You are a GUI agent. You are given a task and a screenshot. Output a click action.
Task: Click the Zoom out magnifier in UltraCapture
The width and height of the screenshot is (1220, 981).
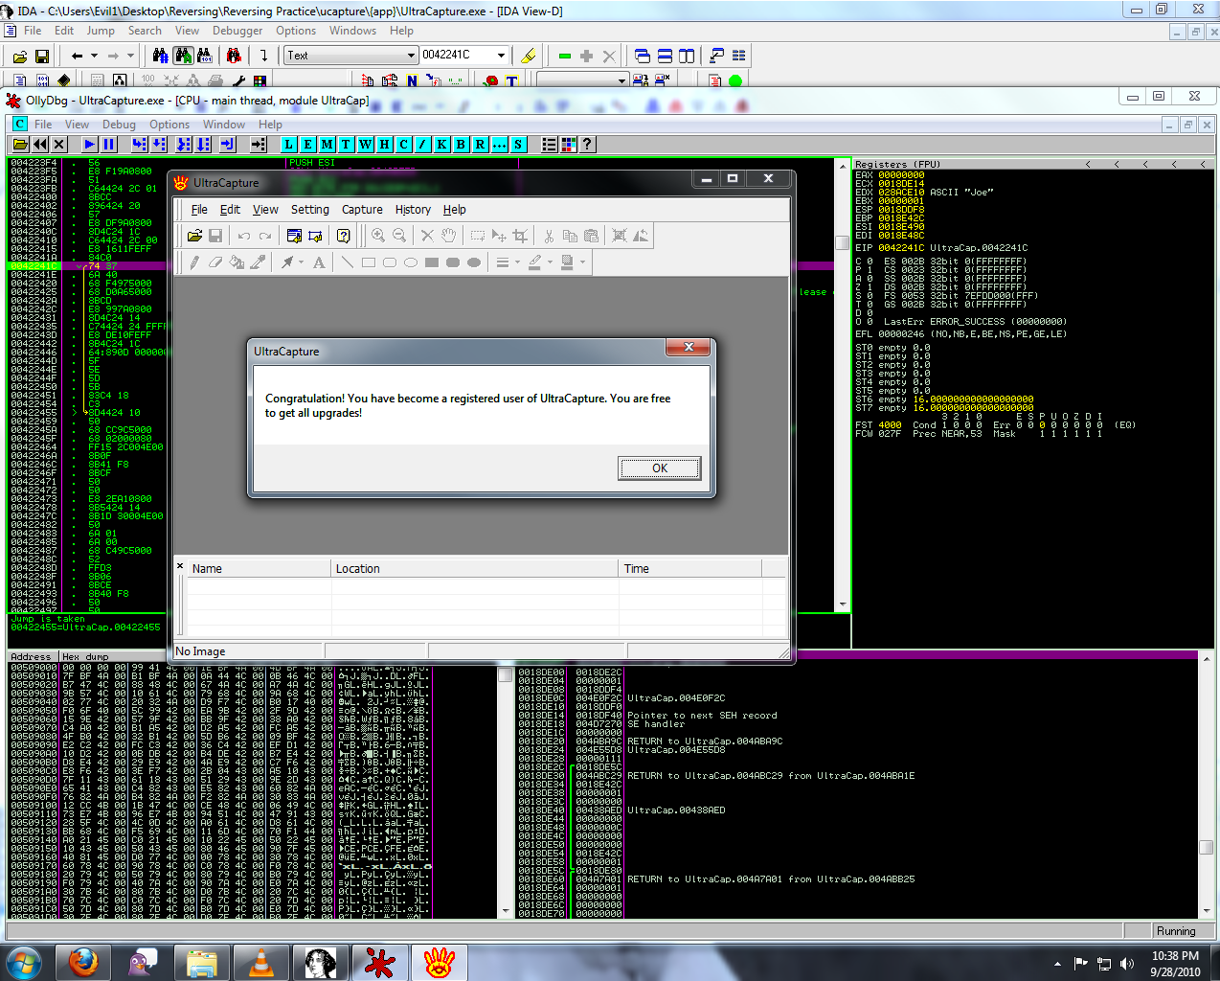tap(399, 236)
